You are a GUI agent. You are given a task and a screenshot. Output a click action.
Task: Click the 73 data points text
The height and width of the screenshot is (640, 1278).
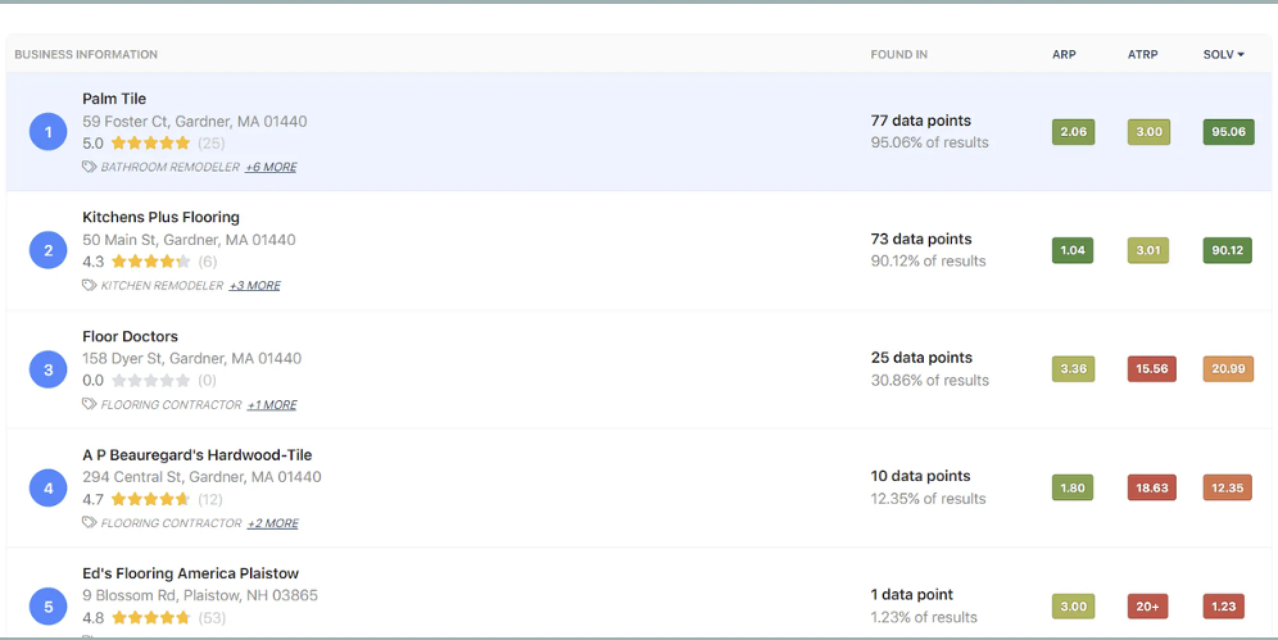point(921,239)
